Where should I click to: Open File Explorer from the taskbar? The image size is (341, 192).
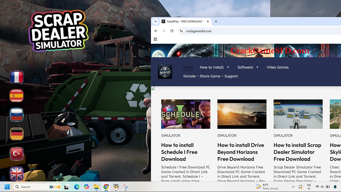pyautogui.click(x=96, y=187)
